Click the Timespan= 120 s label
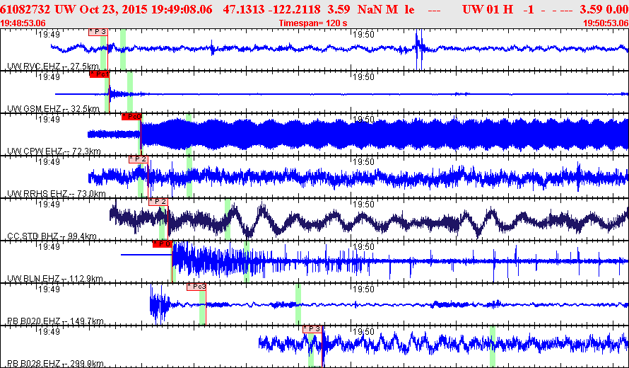629x368 pixels. (x=313, y=23)
